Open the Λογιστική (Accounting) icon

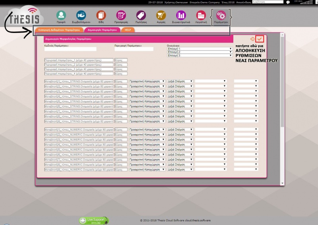[x=201, y=16]
